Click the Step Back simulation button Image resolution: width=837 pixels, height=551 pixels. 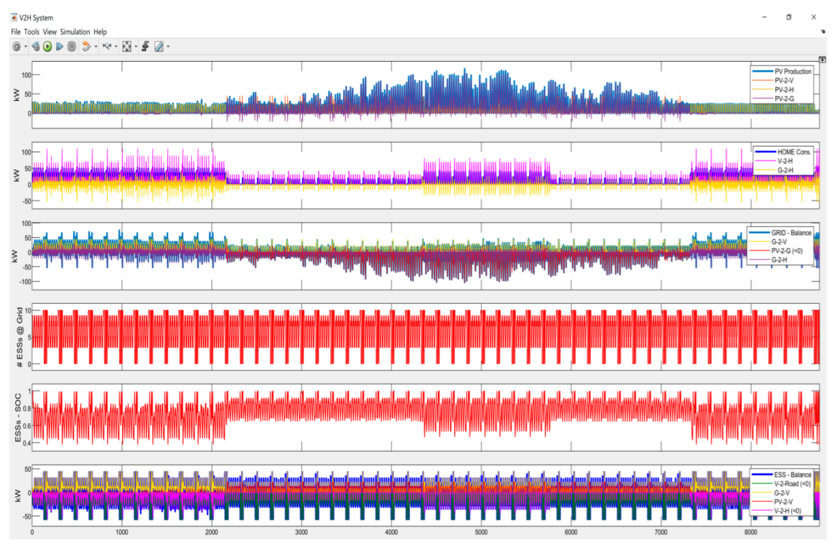click(36, 47)
